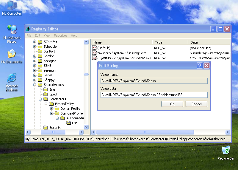
Task: Click tree pane scroll up arrow
Action: tap(86, 42)
